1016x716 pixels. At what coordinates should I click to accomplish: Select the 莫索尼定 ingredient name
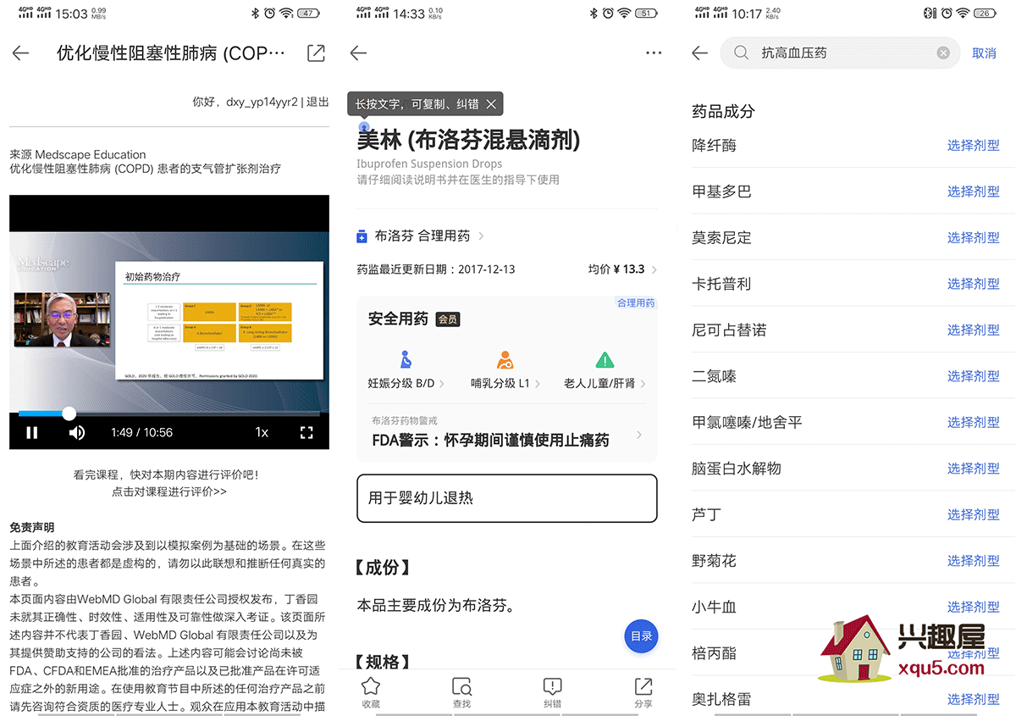721,237
